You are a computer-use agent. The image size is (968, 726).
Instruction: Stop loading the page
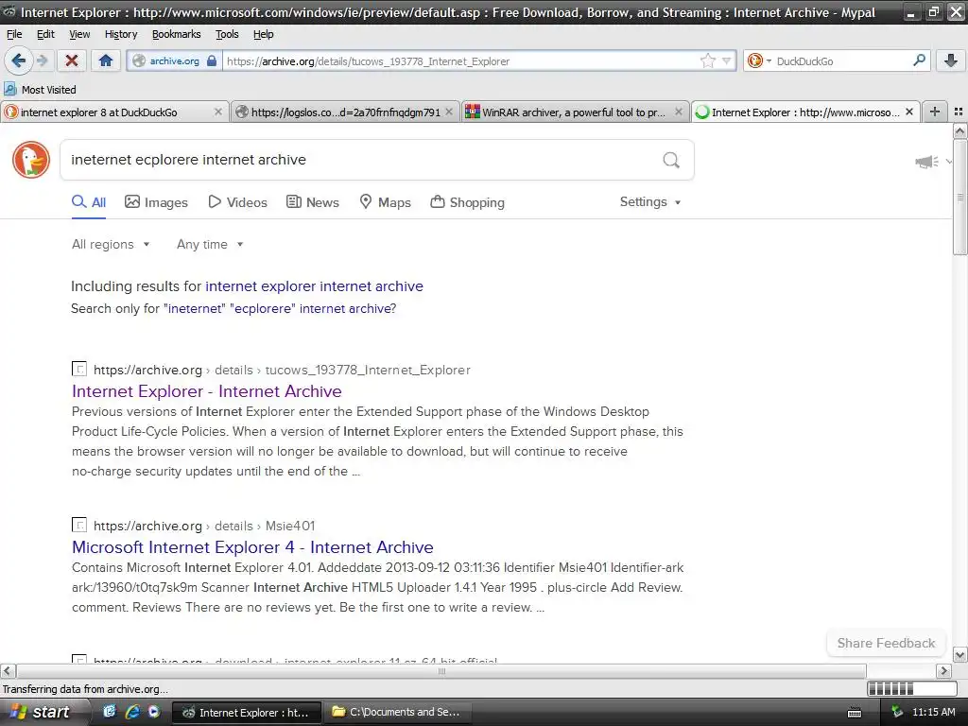72,60
